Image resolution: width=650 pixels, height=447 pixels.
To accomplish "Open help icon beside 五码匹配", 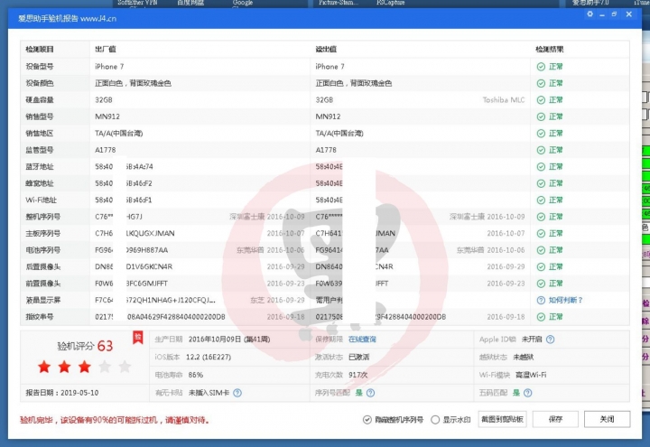I will point(528,393).
